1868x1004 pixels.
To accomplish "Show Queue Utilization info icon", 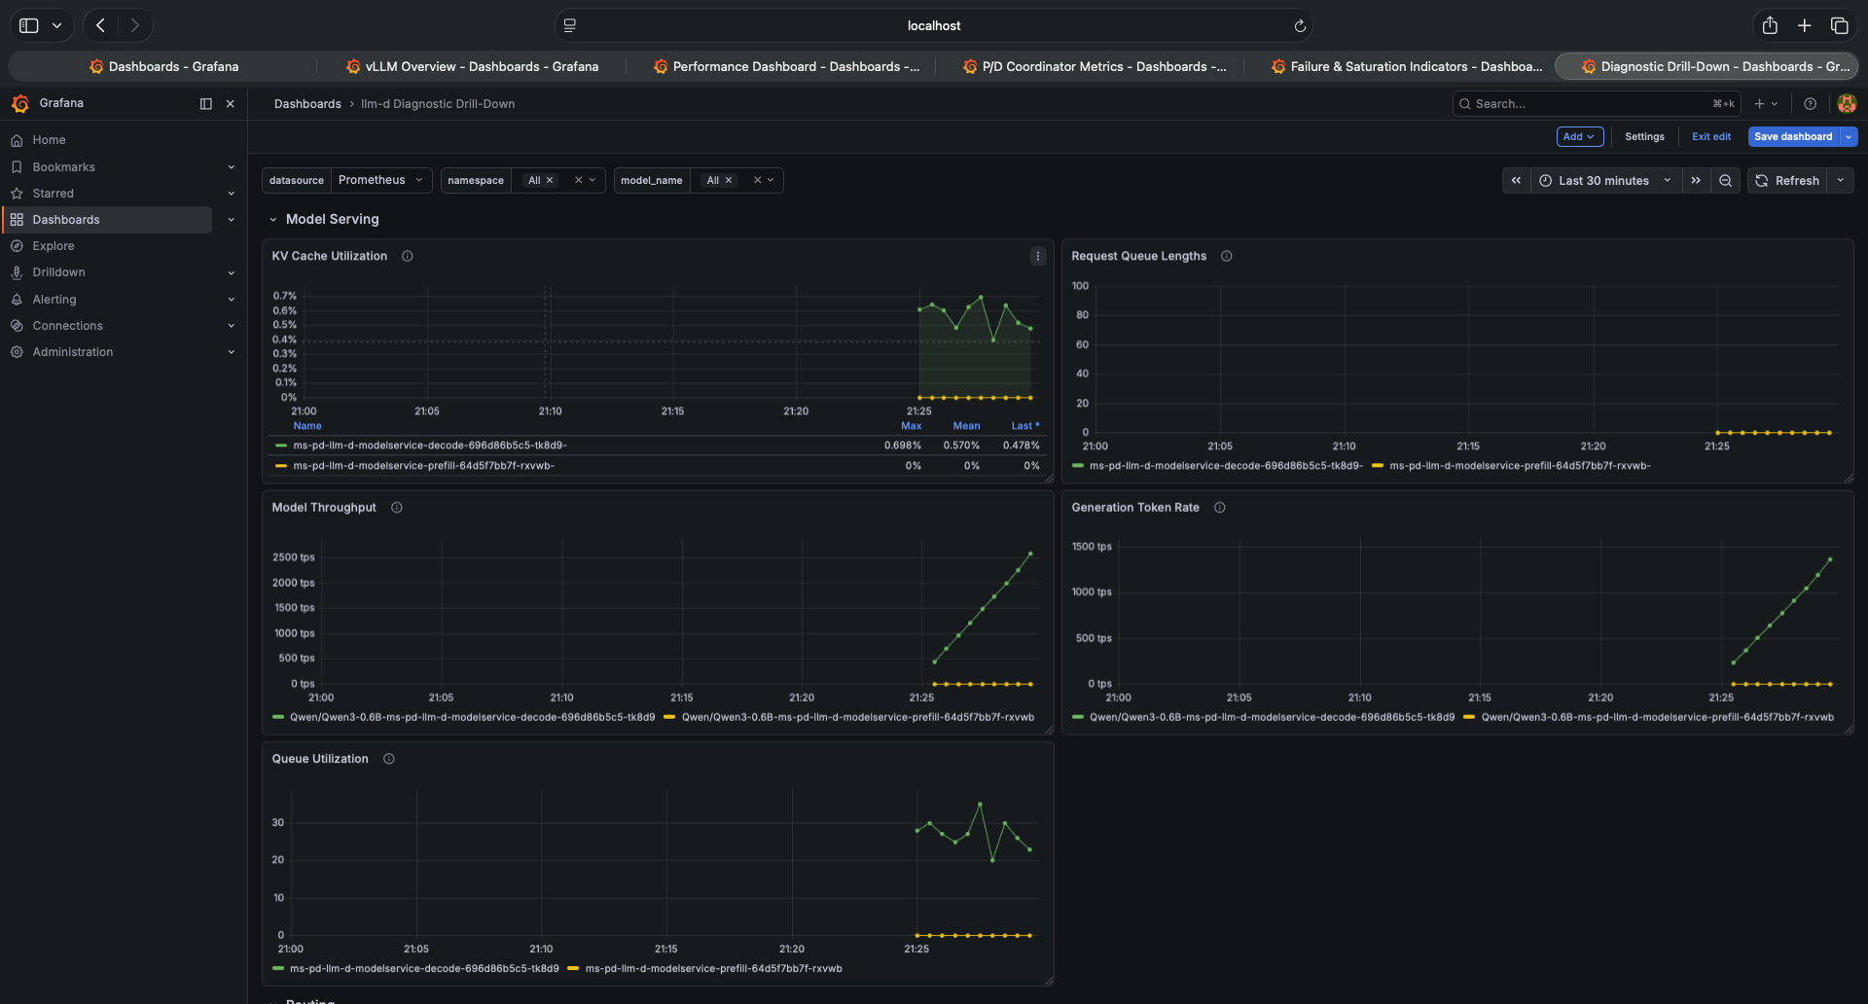I will 389,759.
